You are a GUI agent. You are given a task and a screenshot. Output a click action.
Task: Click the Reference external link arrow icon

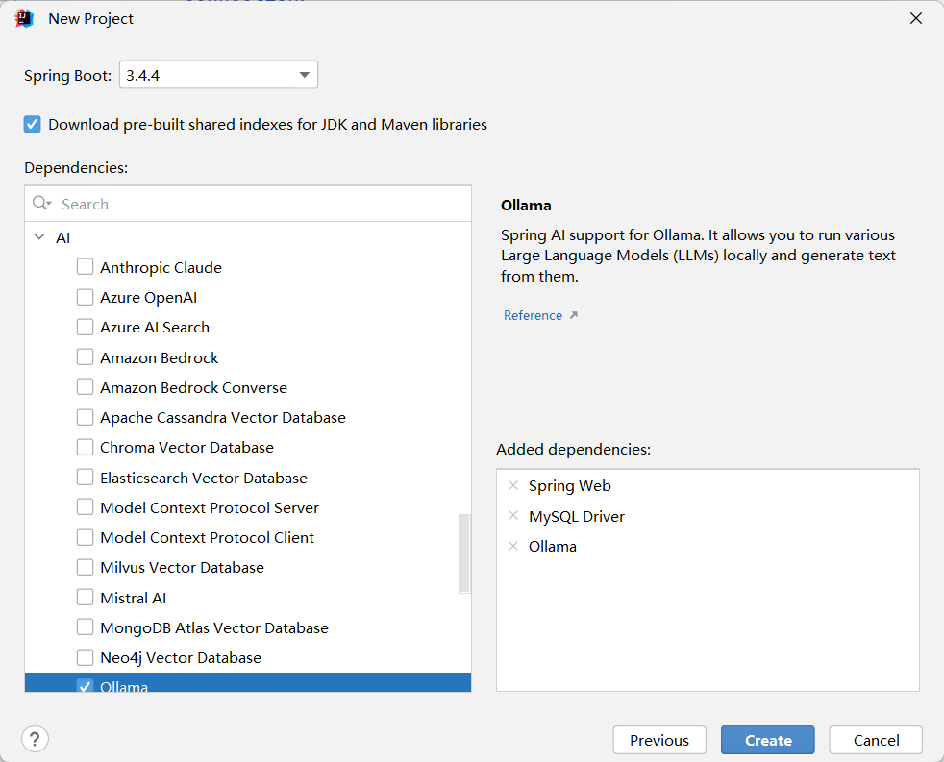pos(574,315)
